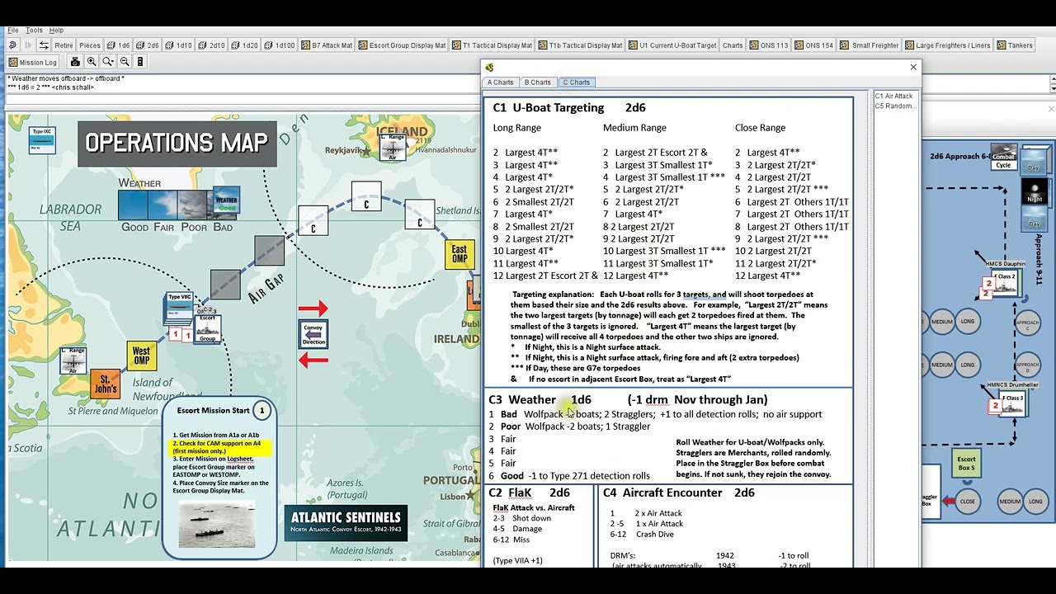The width and height of the screenshot is (1056, 594).
Task: Select the C5 Random list entry
Action: pos(895,106)
